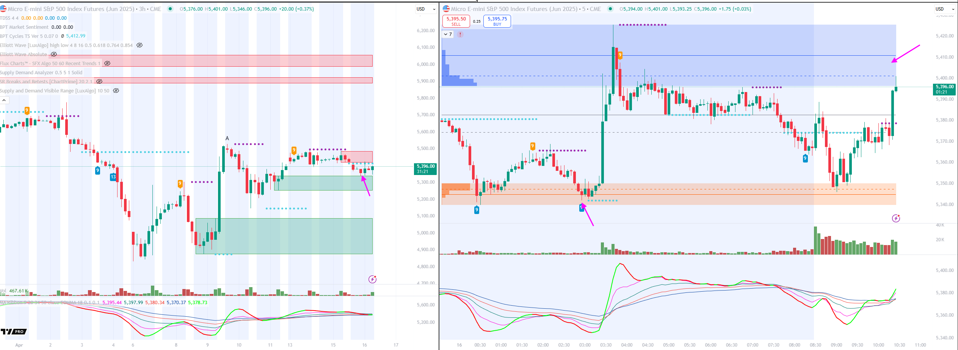This screenshot has height=350, width=958.
Task: Show the hidden Elliott Wave Absolute indicator
Action: pos(54,54)
